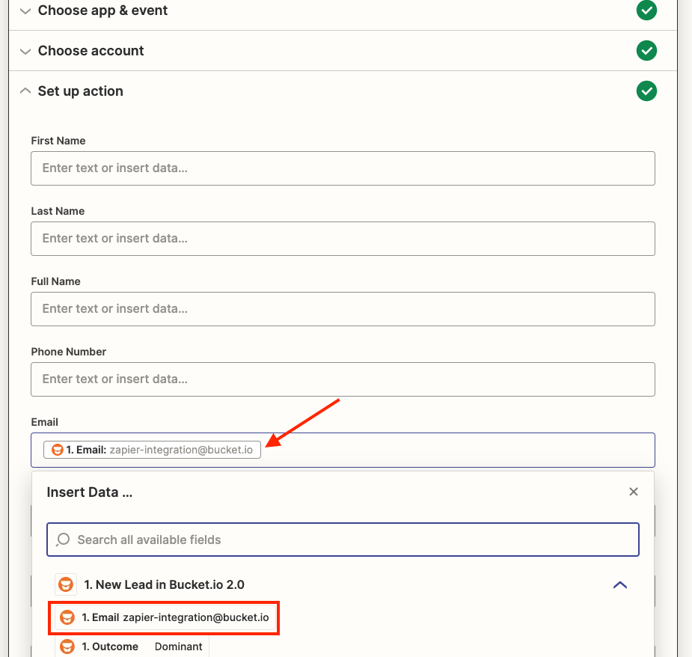Expand the Choose account section chevron
This screenshot has width=692, height=657.
pyautogui.click(x=25, y=51)
